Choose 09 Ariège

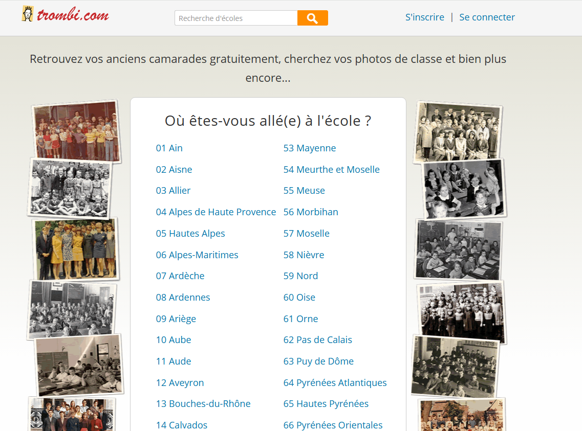point(176,319)
